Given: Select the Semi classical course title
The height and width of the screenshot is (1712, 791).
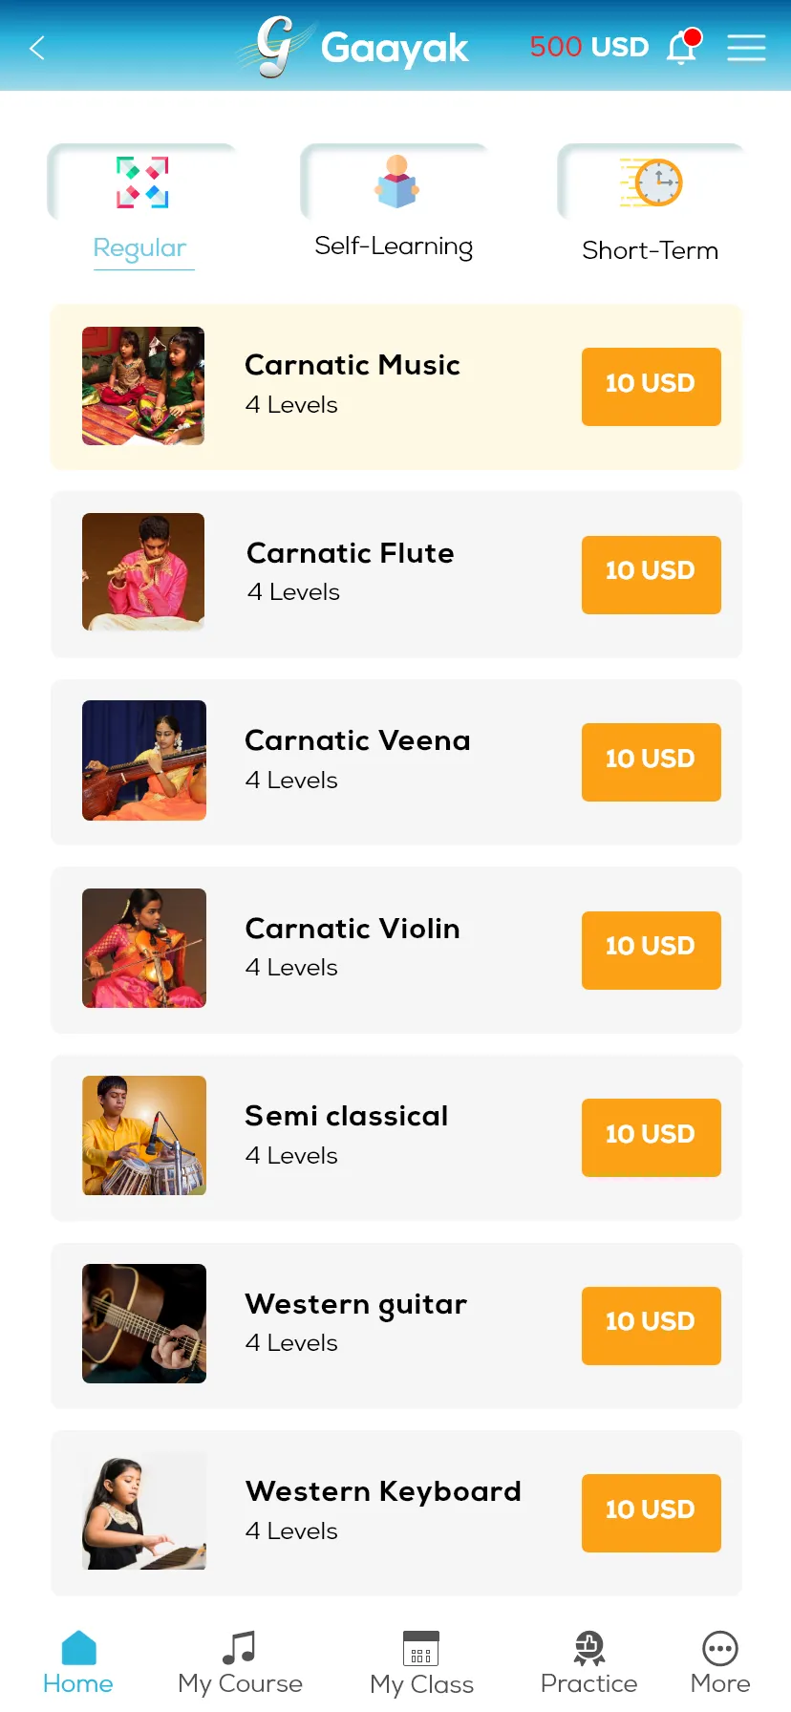Looking at the screenshot, I should (347, 1116).
